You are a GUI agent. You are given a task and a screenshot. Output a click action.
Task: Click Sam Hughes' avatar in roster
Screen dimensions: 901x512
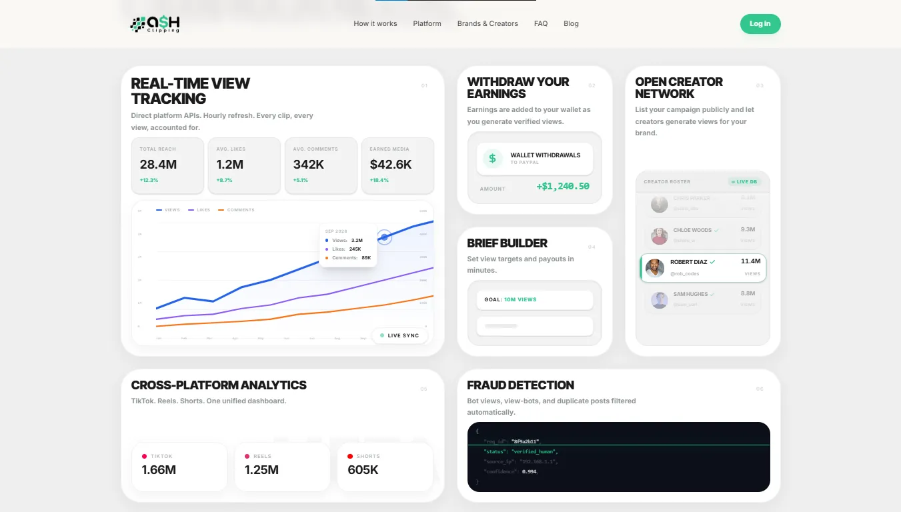tap(660, 300)
